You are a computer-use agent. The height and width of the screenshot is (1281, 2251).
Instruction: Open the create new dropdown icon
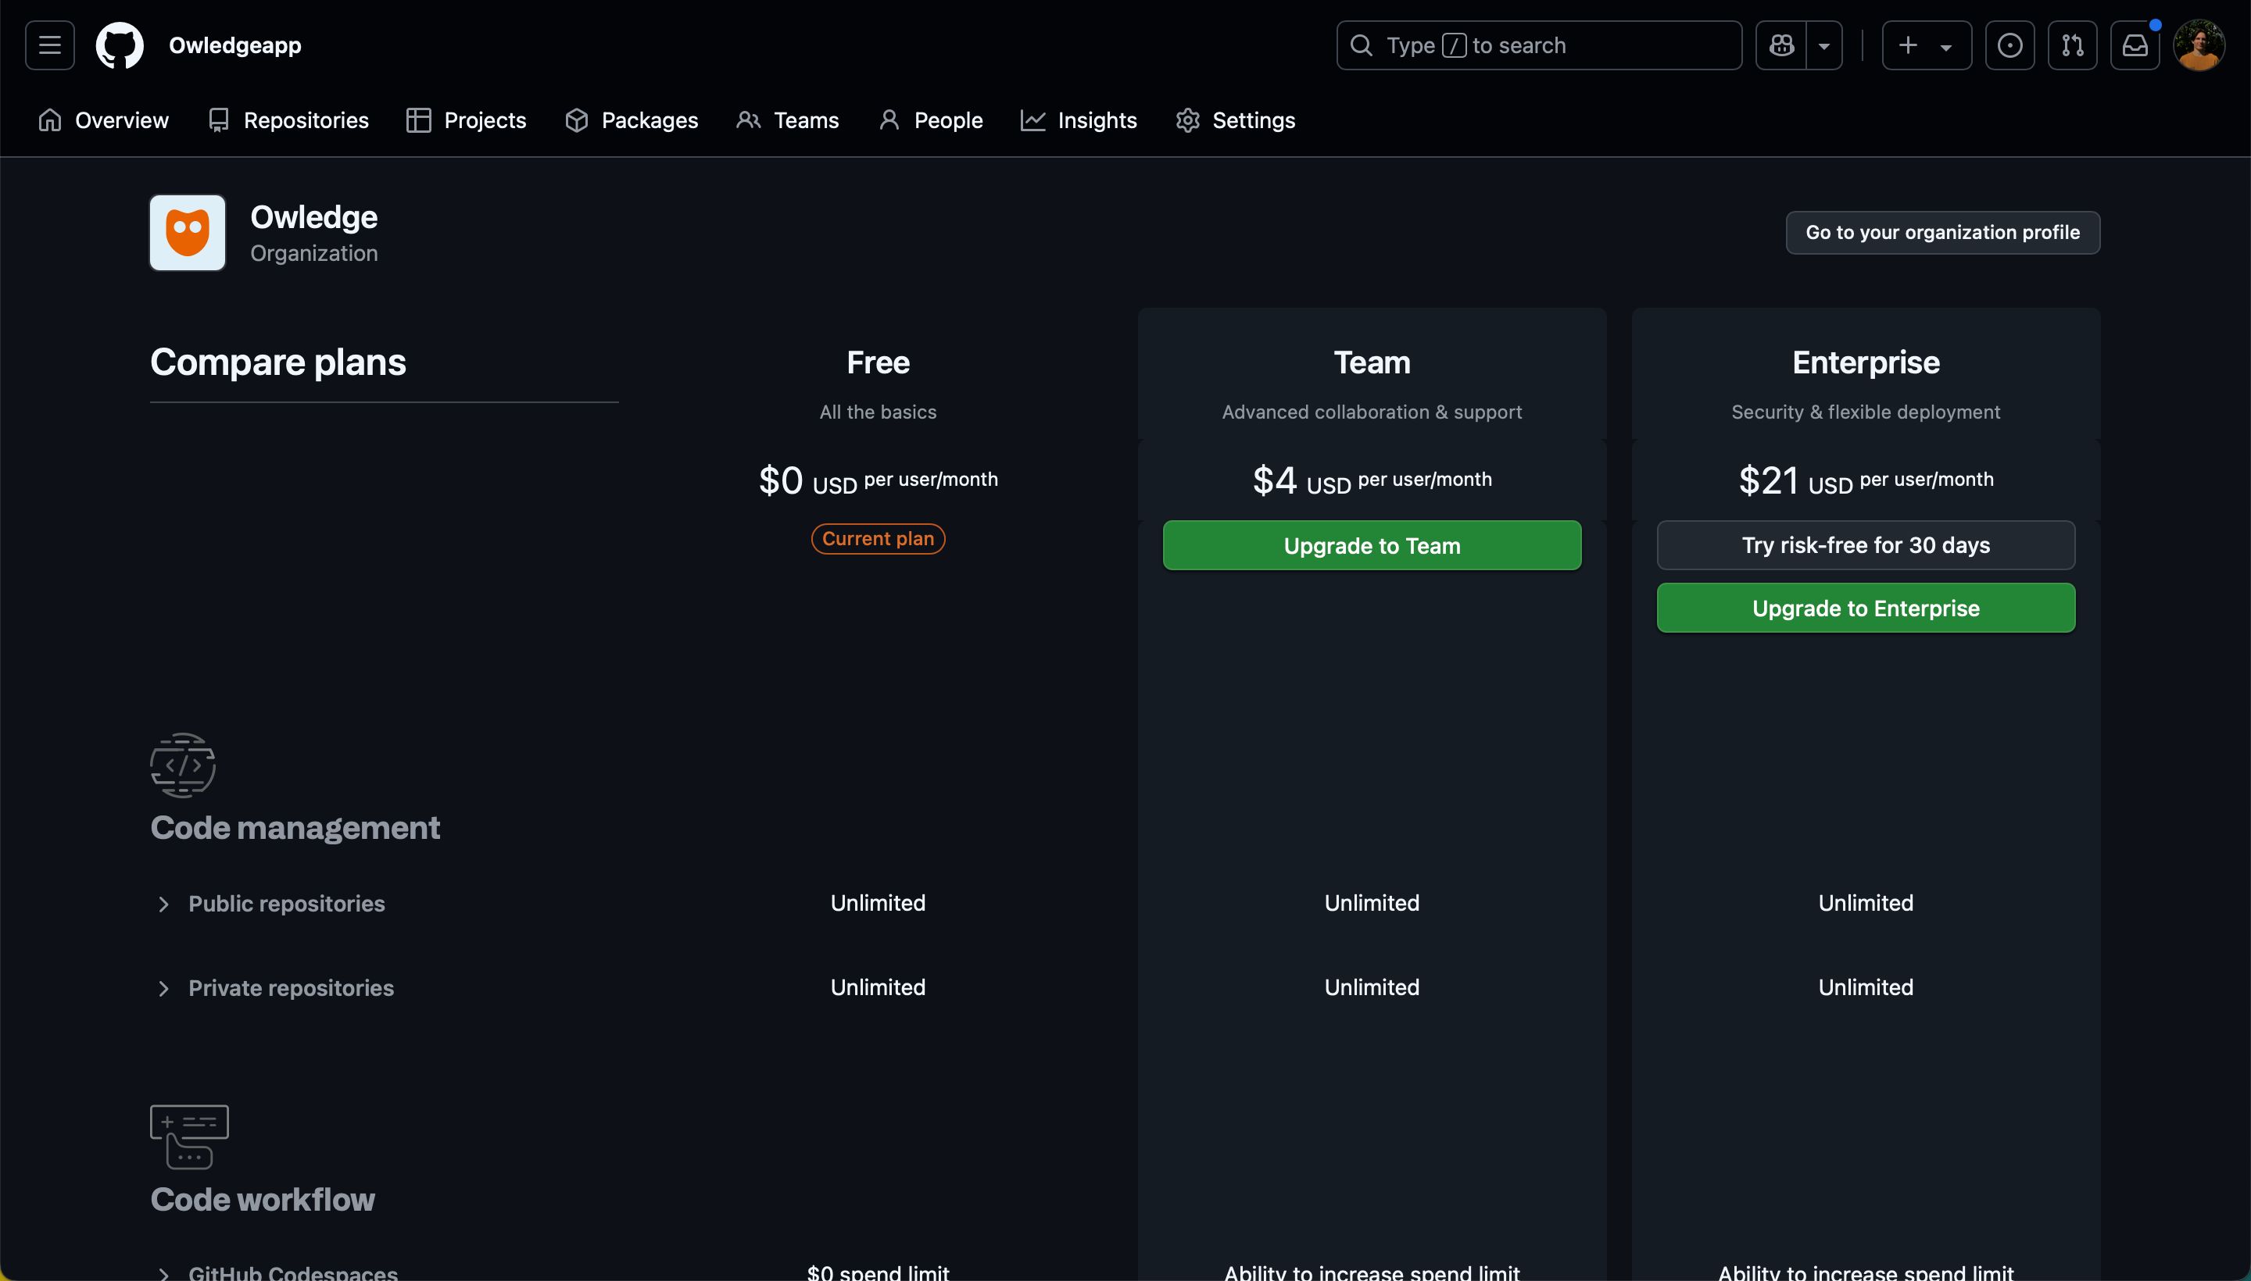(x=1946, y=45)
